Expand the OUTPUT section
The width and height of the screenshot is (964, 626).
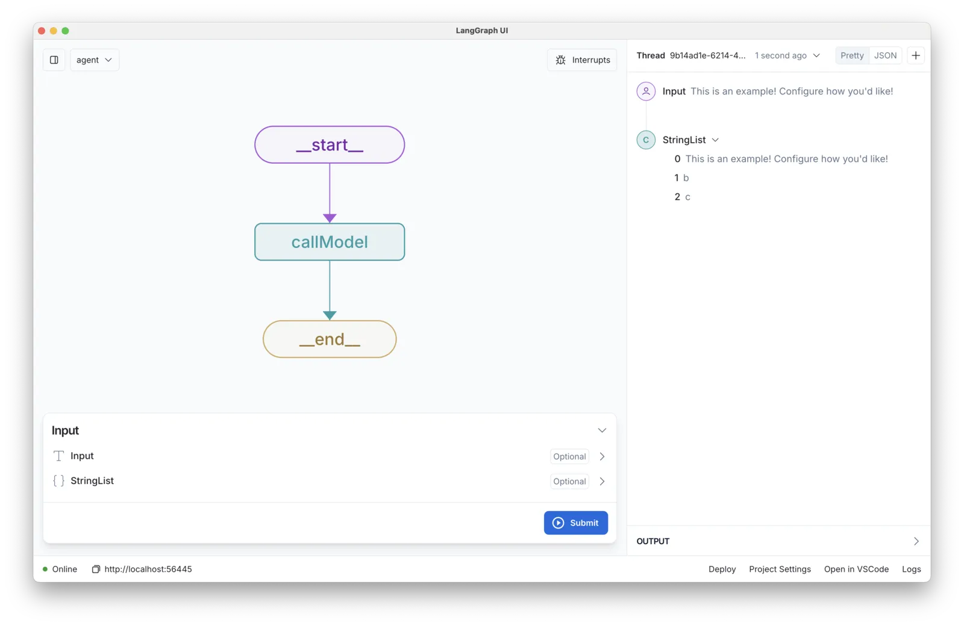[x=916, y=541]
